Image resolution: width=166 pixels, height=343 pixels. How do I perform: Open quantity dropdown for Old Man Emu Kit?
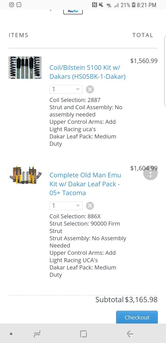(66, 206)
